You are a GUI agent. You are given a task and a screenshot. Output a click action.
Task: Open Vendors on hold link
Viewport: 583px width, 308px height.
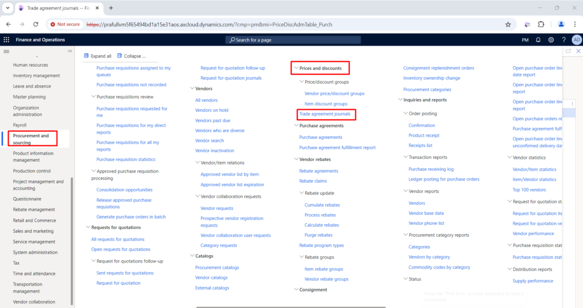click(212, 110)
